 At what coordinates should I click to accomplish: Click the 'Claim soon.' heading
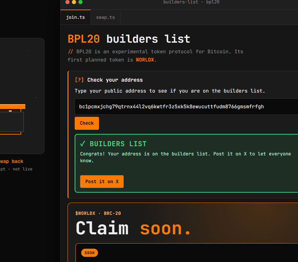pos(133,228)
